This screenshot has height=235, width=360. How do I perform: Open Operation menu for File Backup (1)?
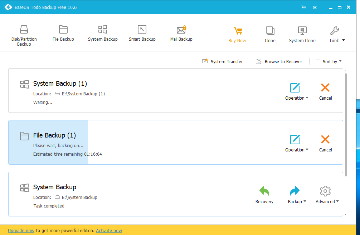(x=297, y=143)
